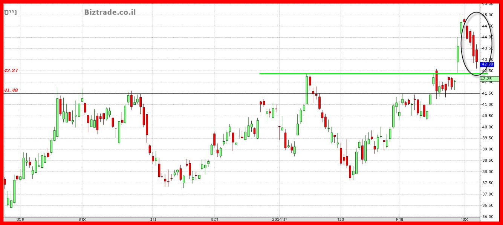Screen dimensions: 503x225
Task: Click the Hebrew ticker name in top-left corner
Action: click(x=11, y=12)
